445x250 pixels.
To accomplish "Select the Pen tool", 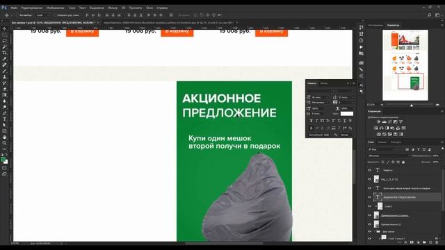I will [x=4, y=113].
